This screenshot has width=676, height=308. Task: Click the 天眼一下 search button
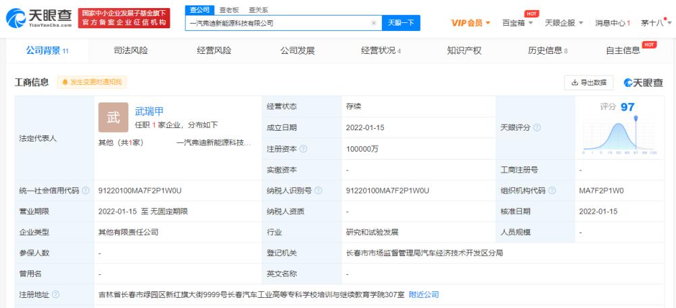[x=401, y=23]
